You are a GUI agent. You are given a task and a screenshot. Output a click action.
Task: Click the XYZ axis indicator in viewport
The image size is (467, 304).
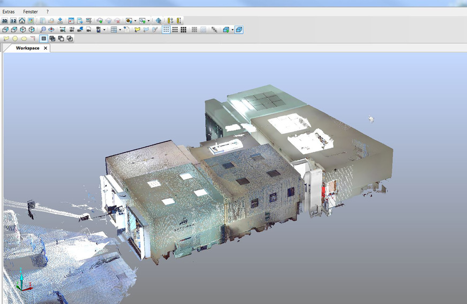click(20, 280)
